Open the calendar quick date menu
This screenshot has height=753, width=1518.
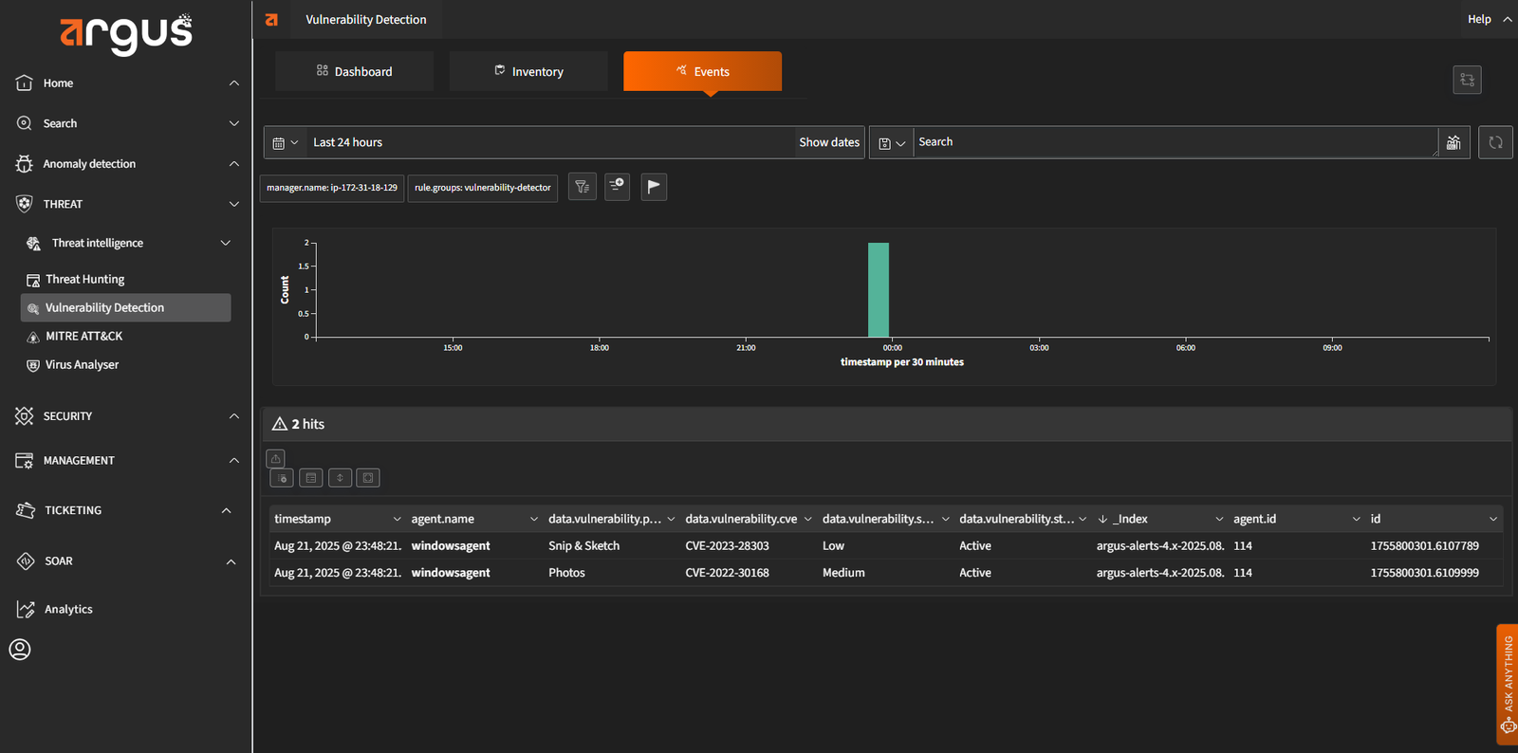point(285,143)
